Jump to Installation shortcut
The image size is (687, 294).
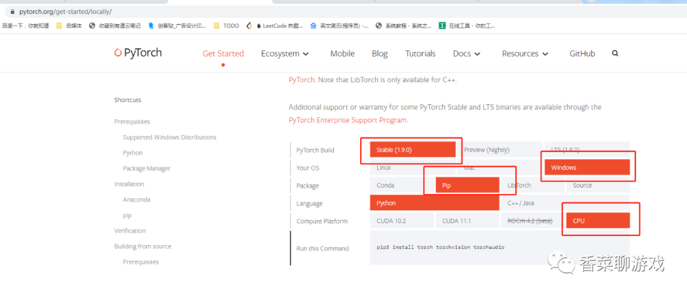129,184
